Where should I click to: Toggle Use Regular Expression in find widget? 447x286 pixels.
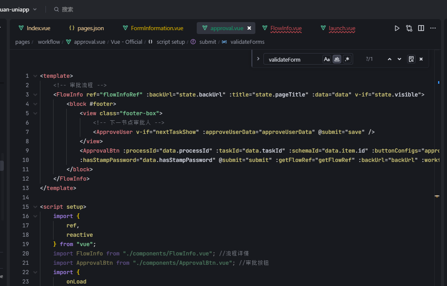pos(347,59)
